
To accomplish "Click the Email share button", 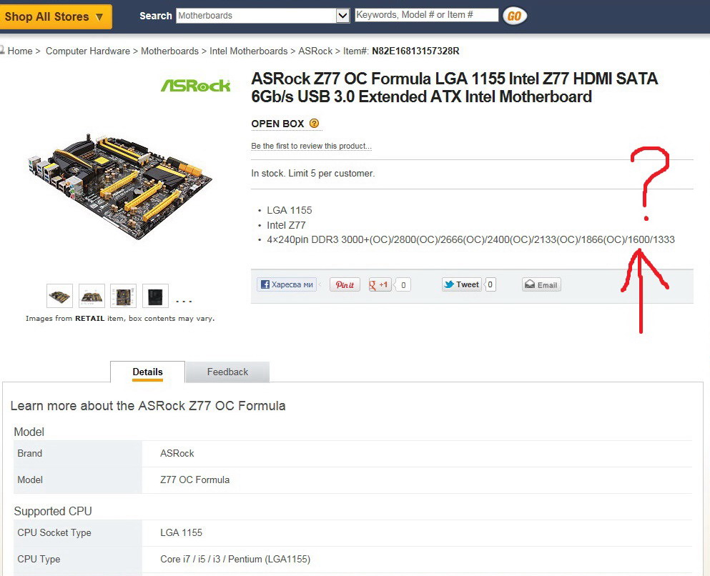I will pos(541,284).
